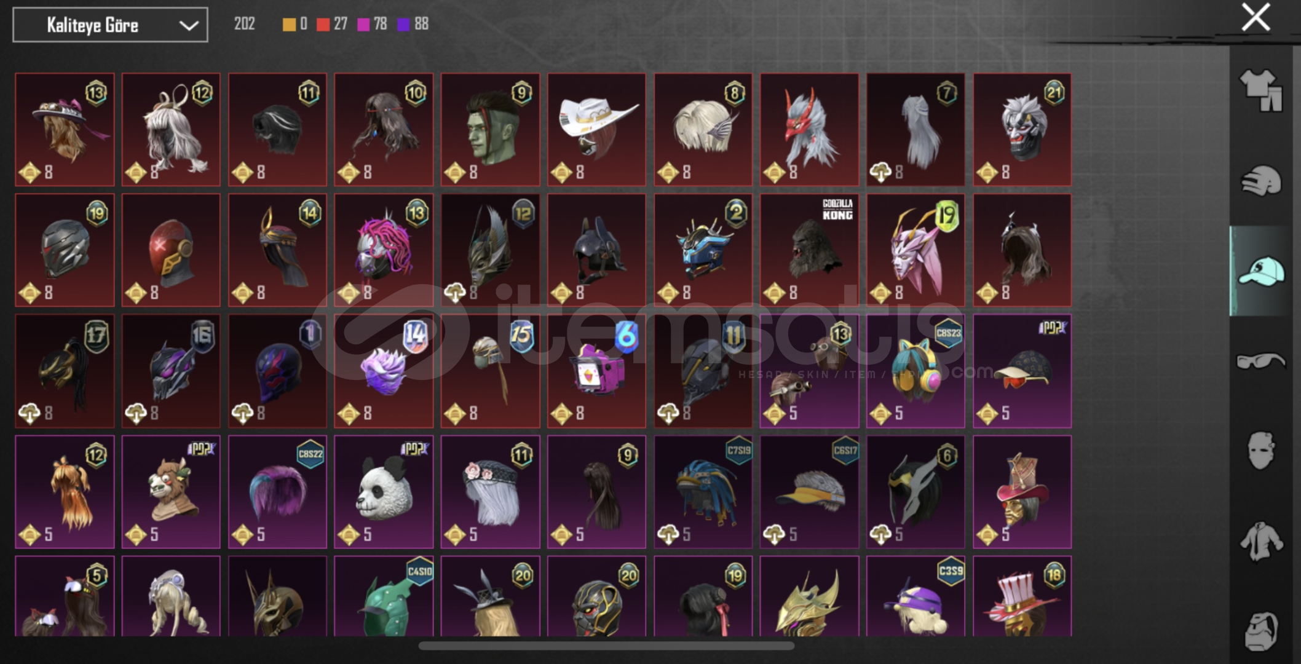1301x664 pixels.
Task: Open the face mask category icon
Action: click(x=1260, y=451)
